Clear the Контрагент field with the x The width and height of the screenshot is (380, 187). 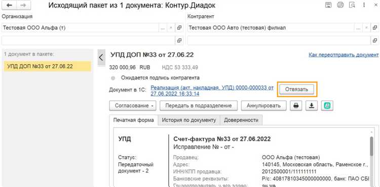pos(366,28)
